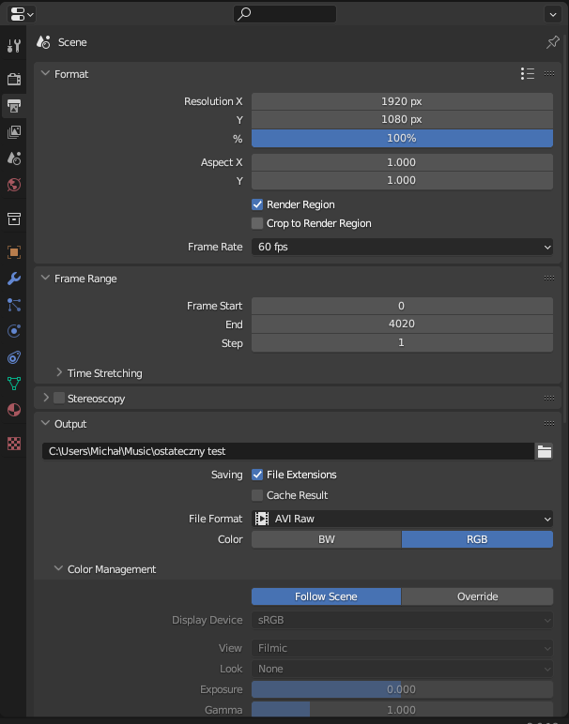
Task: Enable Crop to Render Region checkbox
Action: coord(257,223)
